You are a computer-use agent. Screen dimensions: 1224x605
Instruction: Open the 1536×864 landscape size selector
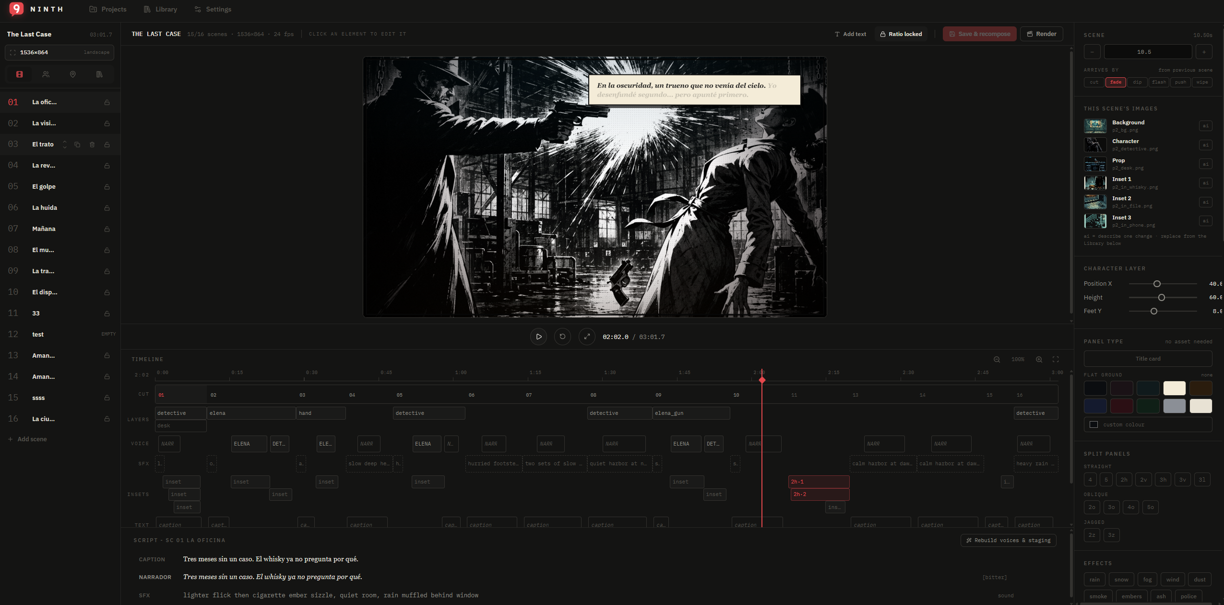[x=59, y=52]
